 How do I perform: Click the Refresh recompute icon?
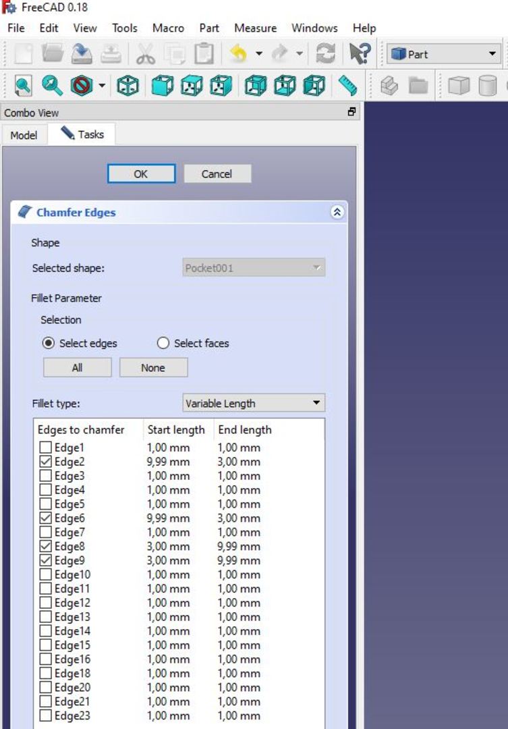tap(325, 54)
